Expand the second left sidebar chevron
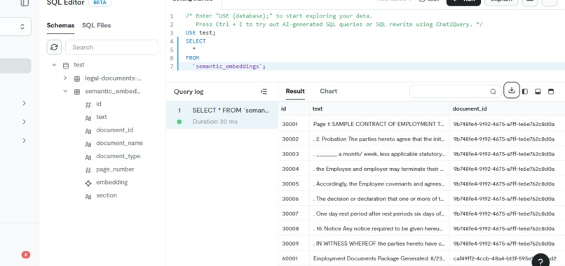 coord(24,122)
